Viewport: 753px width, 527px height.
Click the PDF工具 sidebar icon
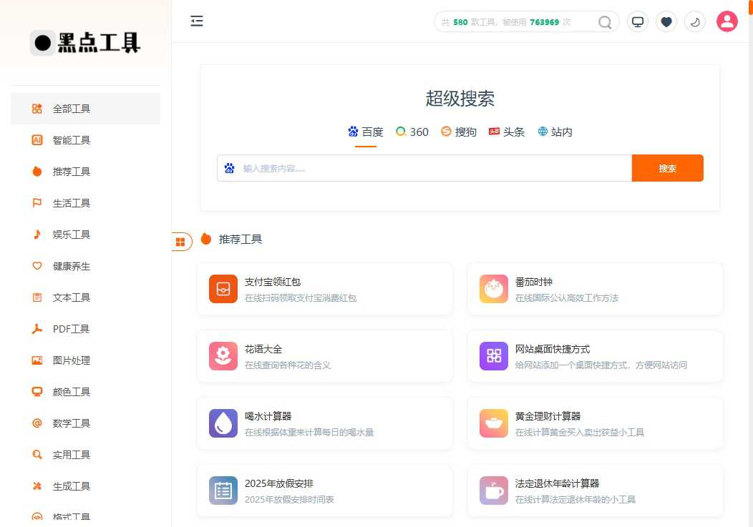37,329
